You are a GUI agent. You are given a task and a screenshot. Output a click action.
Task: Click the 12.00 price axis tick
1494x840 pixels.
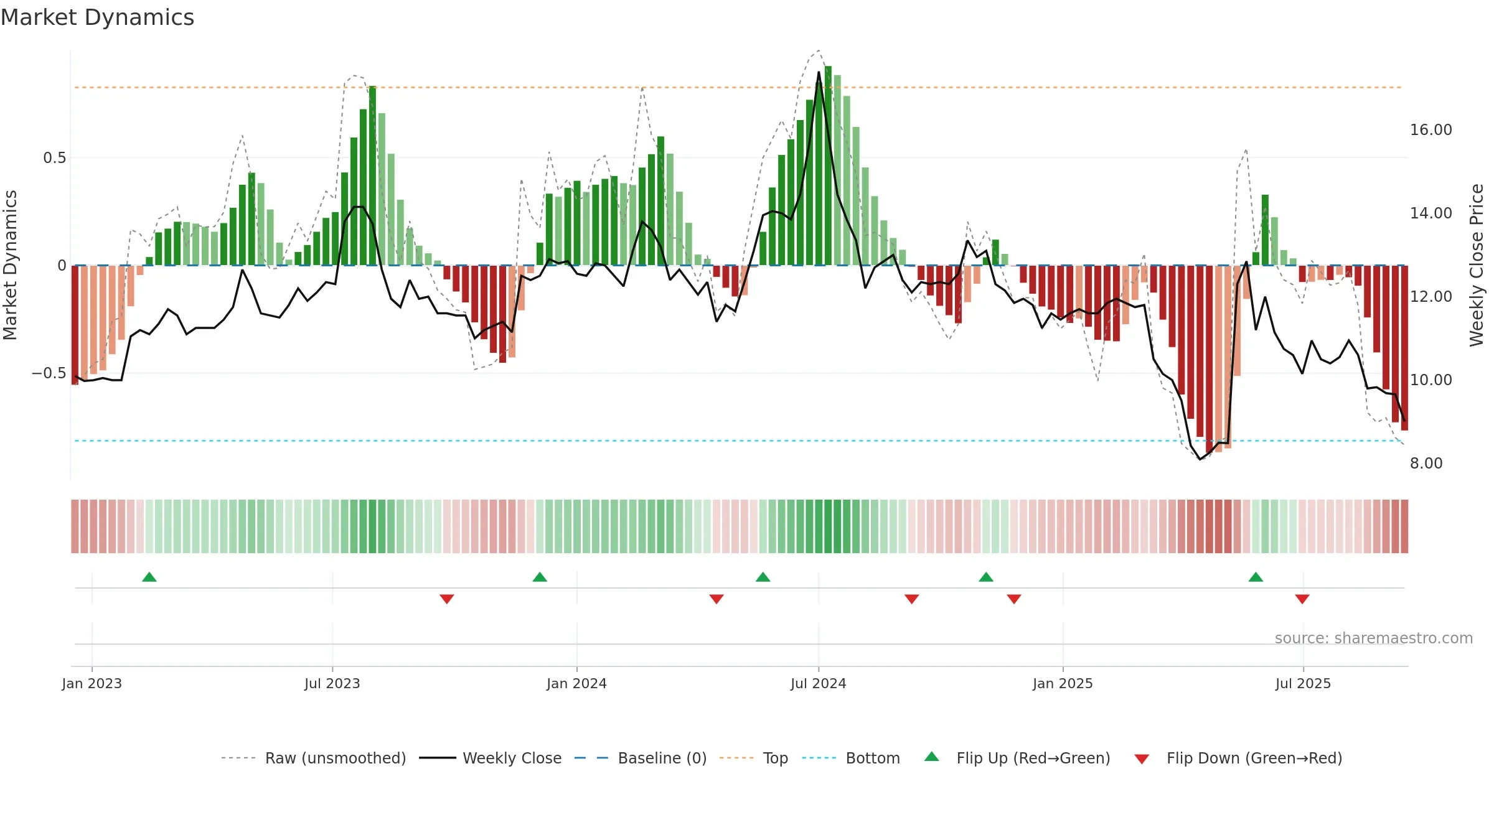1431,297
